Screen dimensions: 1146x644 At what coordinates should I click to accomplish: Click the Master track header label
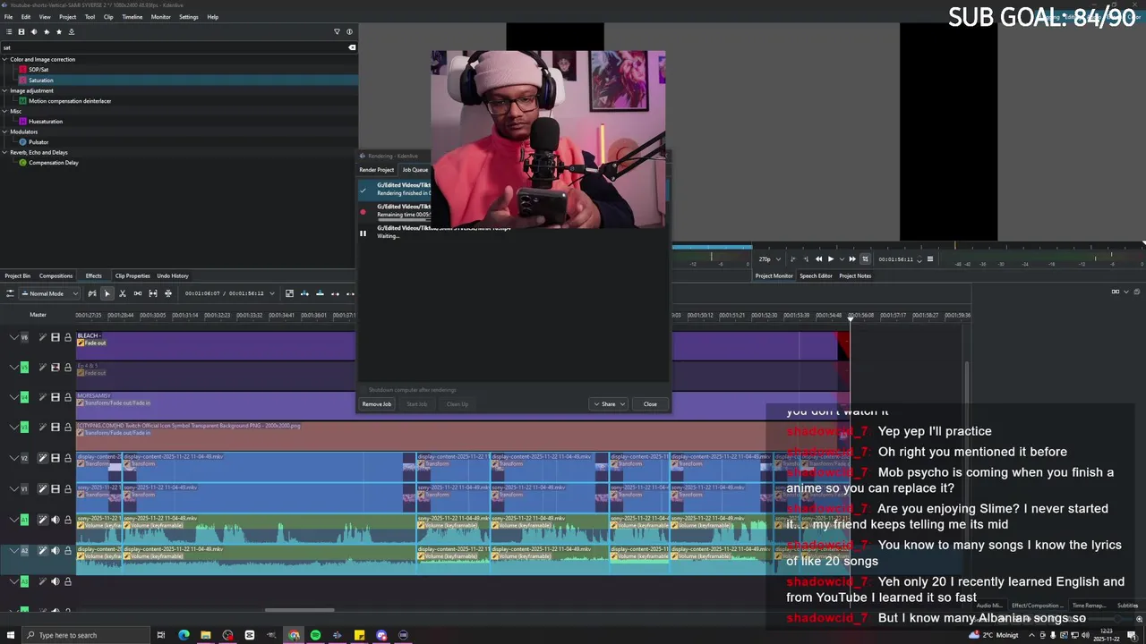[38, 315]
